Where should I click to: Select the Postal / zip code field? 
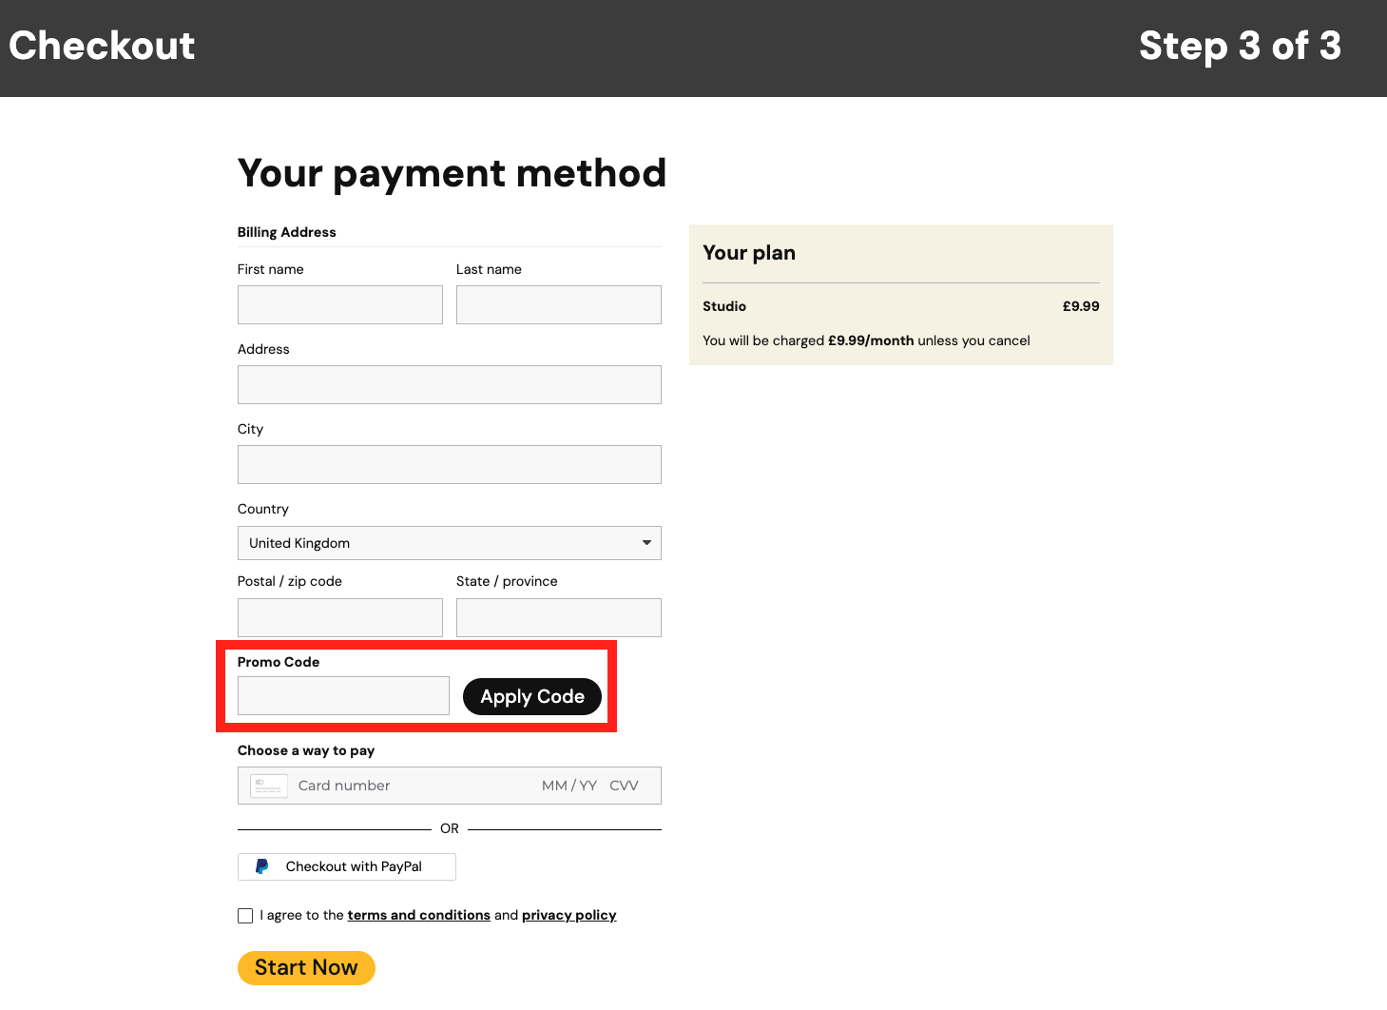340,618
